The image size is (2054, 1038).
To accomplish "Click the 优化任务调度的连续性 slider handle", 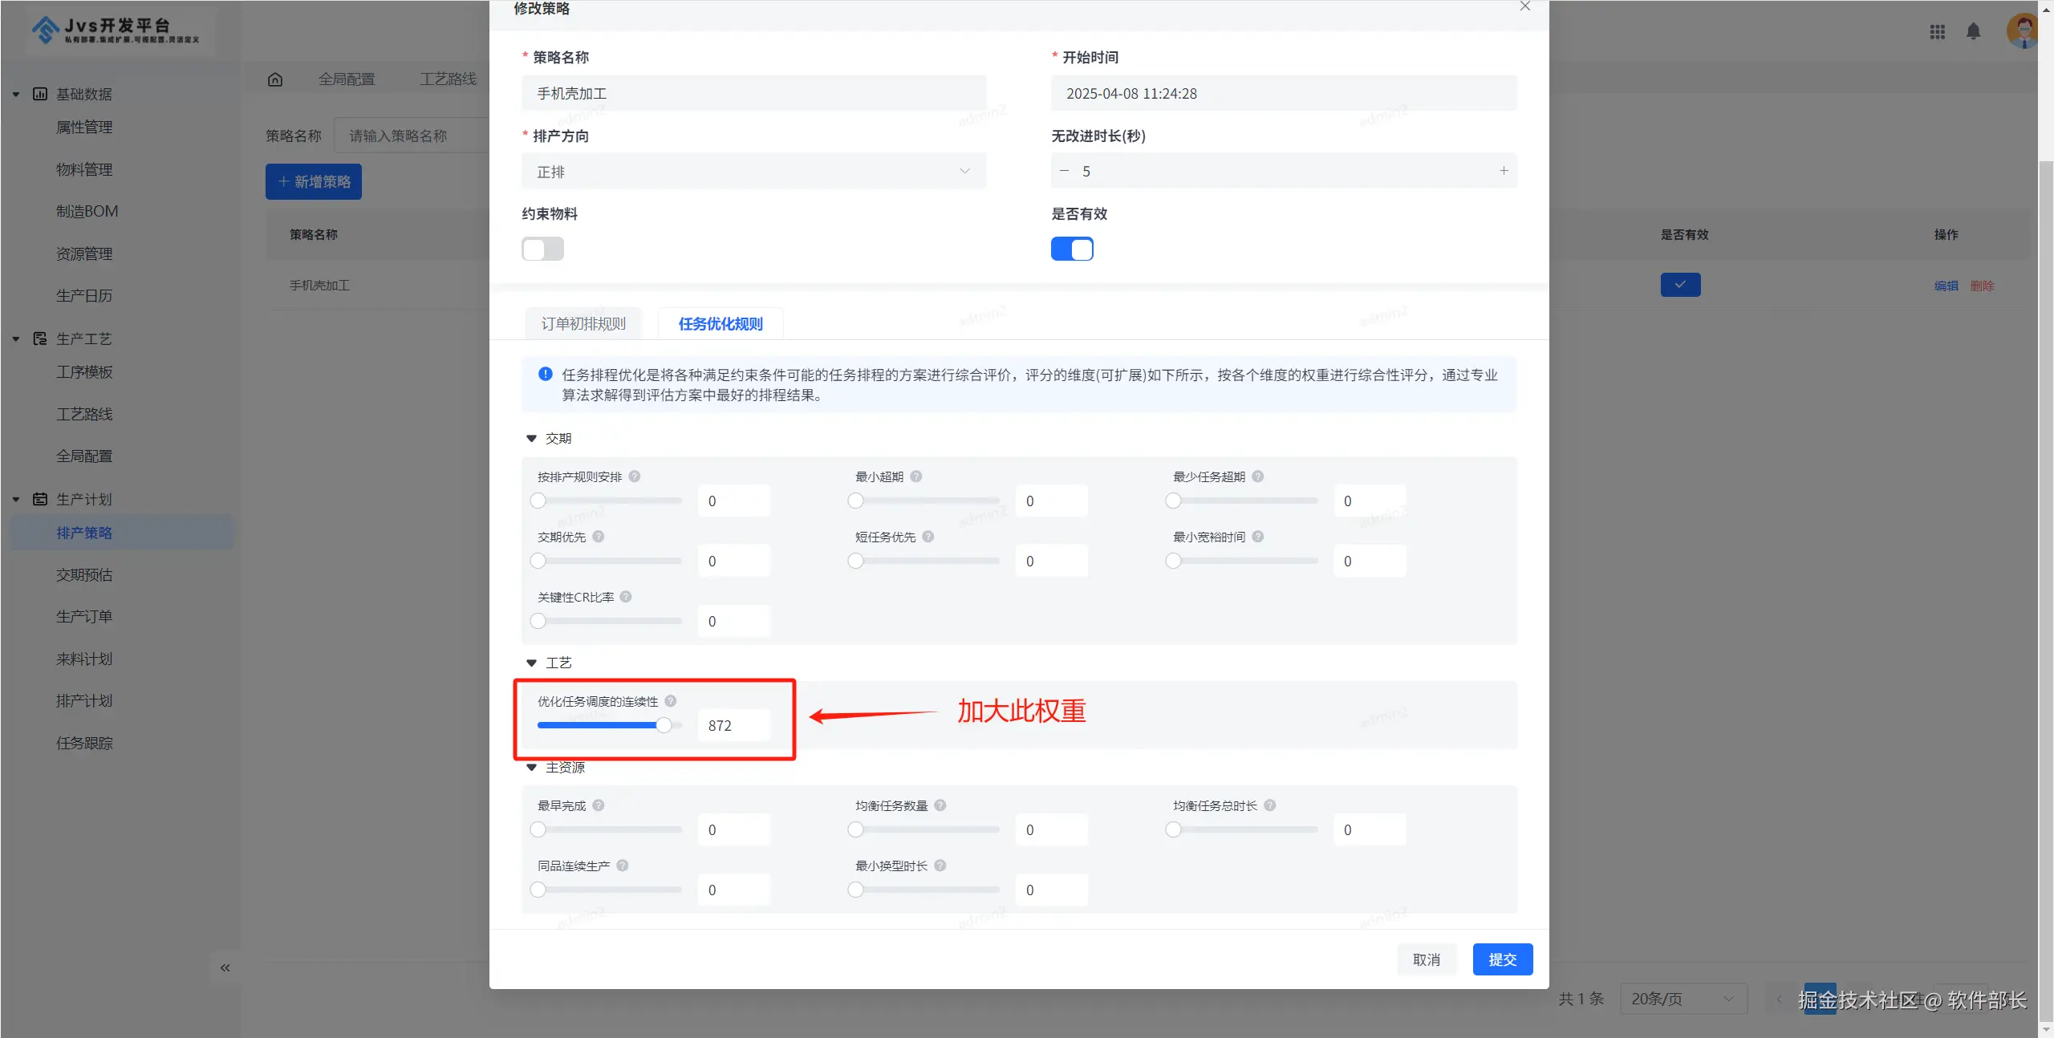I will click(664, 725).
